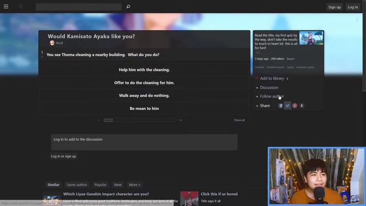Viewport: 366px width, 206px height.
Task: Click into the top search field
Action: [79, 7]
